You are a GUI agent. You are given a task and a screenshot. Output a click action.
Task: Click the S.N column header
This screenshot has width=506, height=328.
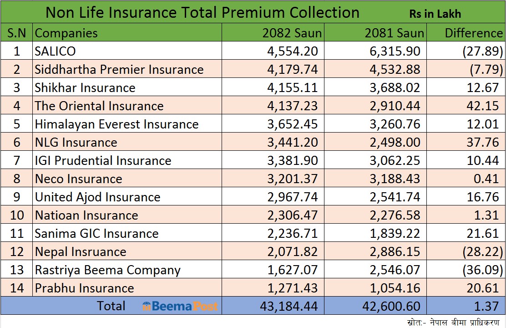tap(17, 33)
